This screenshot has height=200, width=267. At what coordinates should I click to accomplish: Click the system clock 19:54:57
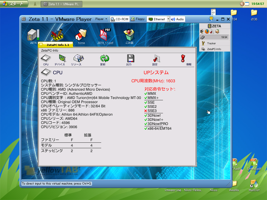tap(258, 4)
